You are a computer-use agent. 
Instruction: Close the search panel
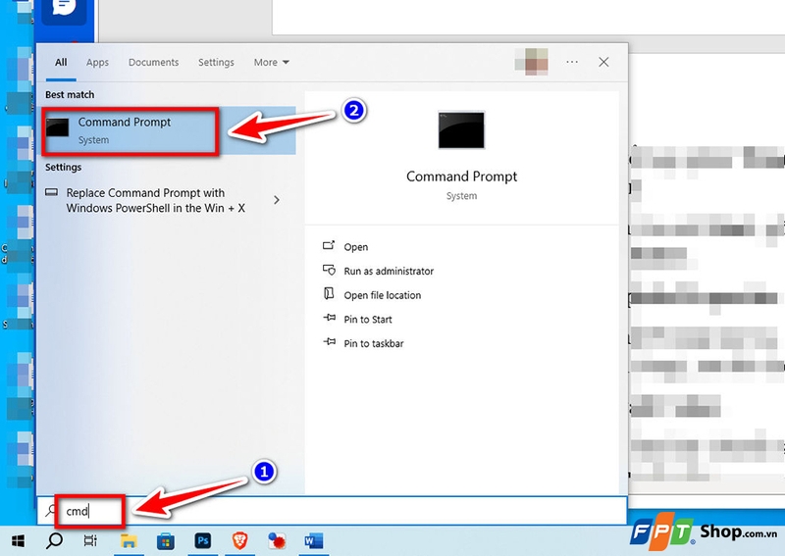point(603,62)
